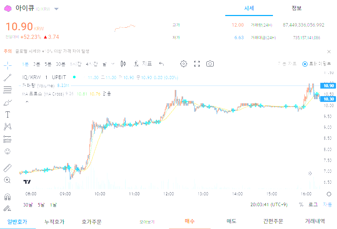Set chart interval to 4시간
337x229 pixels.
[x=92, y=64]
